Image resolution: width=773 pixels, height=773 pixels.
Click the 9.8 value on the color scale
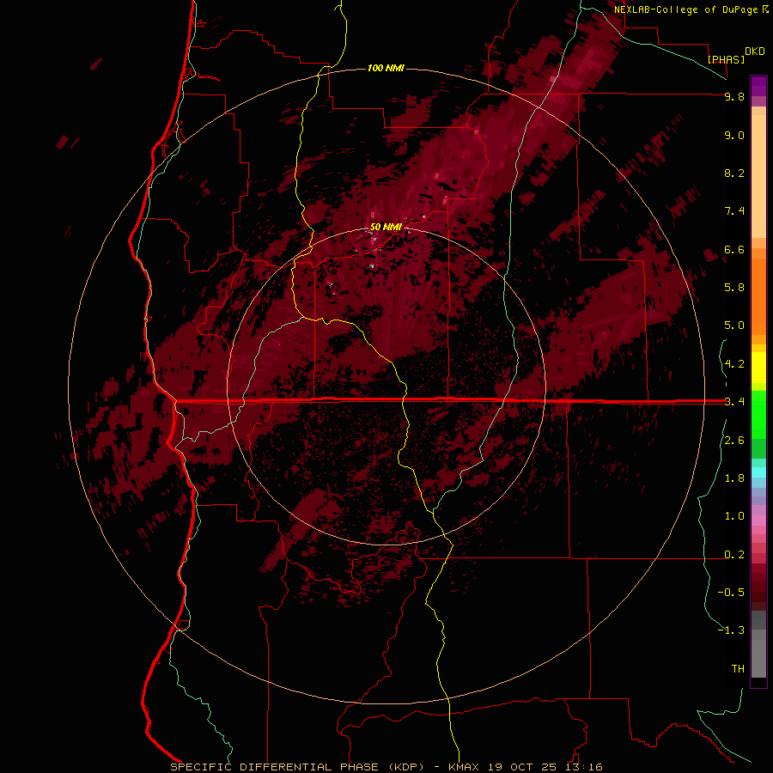pyautogui.click(x=734, y=96)
